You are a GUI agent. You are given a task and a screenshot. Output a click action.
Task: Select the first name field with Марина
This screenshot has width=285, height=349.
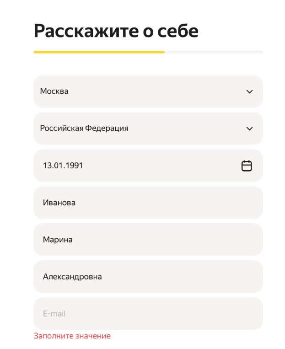(x=148, y=240)
